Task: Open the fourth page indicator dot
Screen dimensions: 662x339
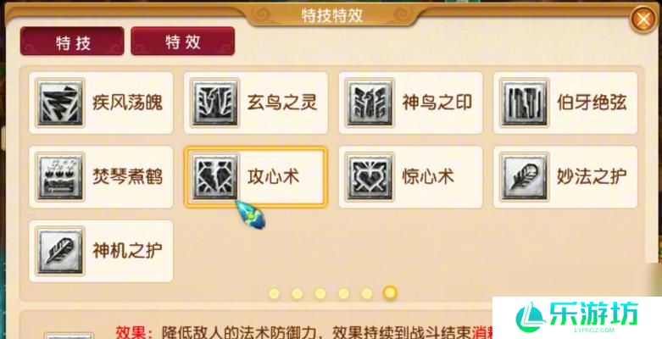Action: pos(343,293)
